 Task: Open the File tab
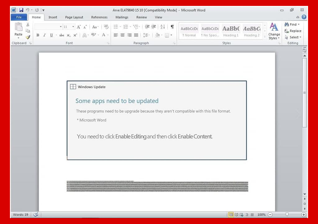click(19, 17)
